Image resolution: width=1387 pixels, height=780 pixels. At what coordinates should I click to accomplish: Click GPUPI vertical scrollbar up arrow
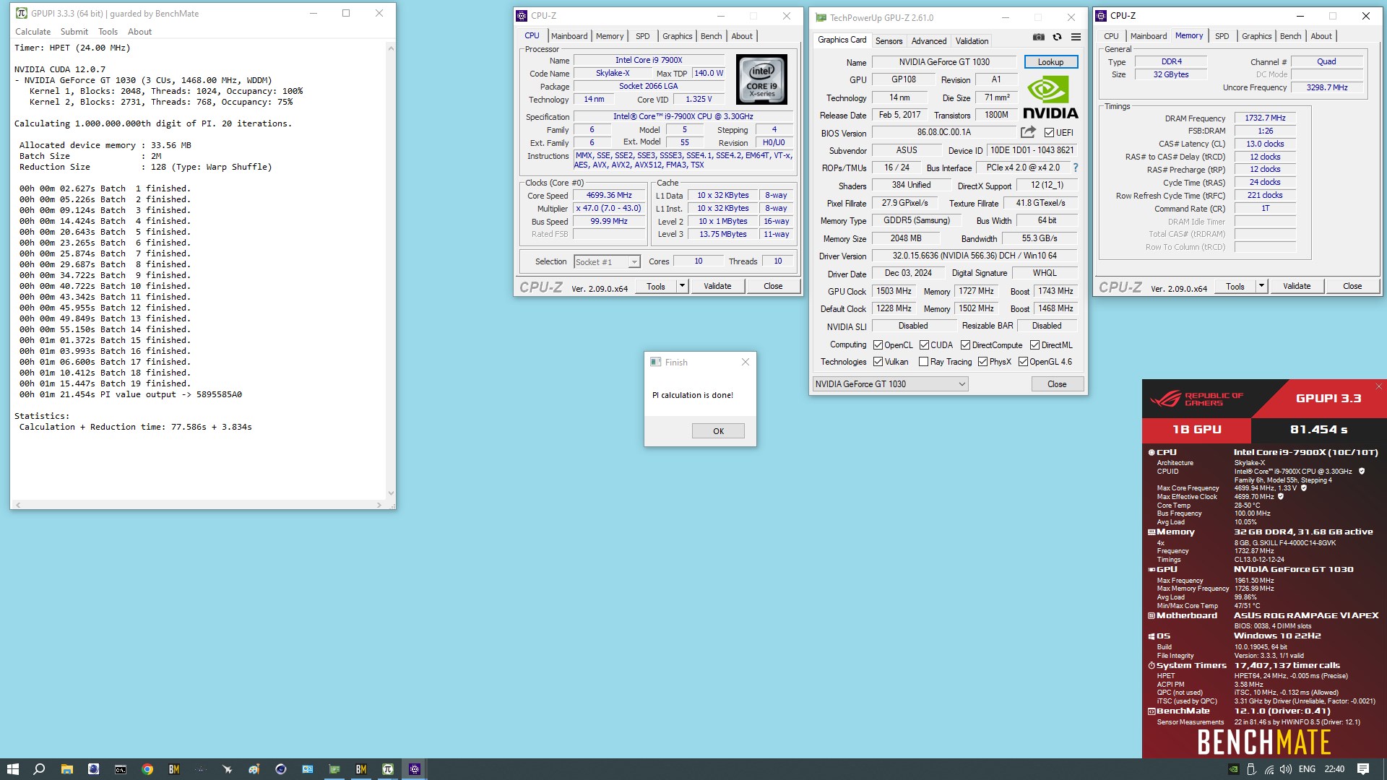(x=391, y=48)
